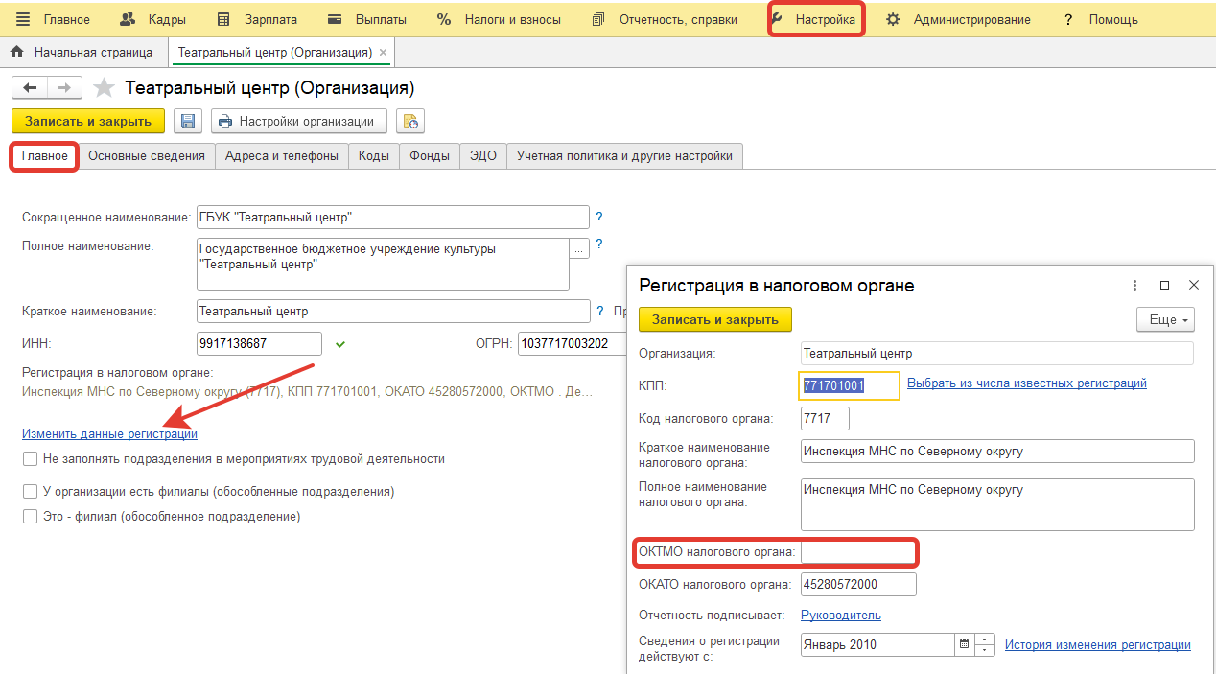Enable 'Не заполнять подразделения' checkbox

click(x=31, y=459)
